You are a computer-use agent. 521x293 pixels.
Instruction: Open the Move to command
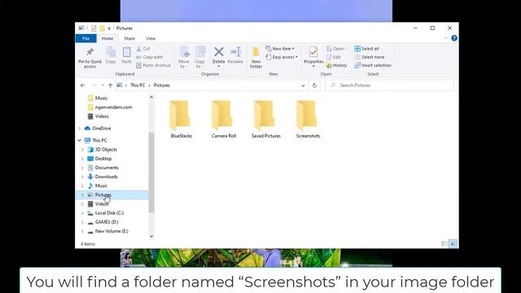pos(184,57)
